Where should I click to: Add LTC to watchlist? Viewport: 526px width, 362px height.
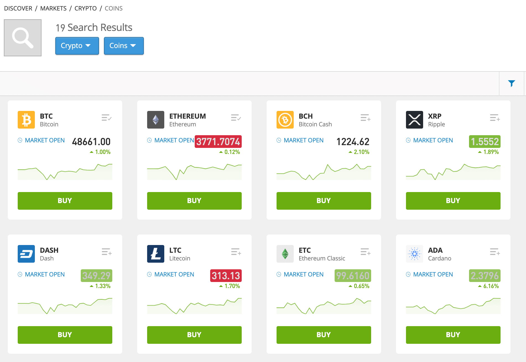236,252
